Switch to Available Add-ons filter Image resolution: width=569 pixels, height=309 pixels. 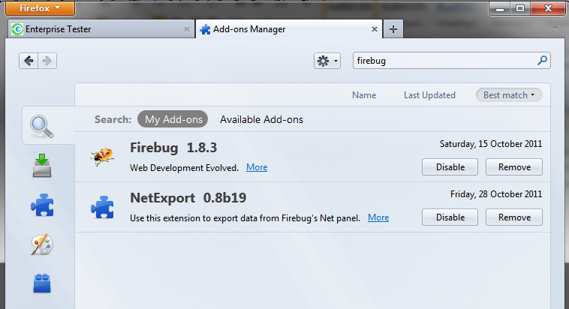tap(261, 119)
